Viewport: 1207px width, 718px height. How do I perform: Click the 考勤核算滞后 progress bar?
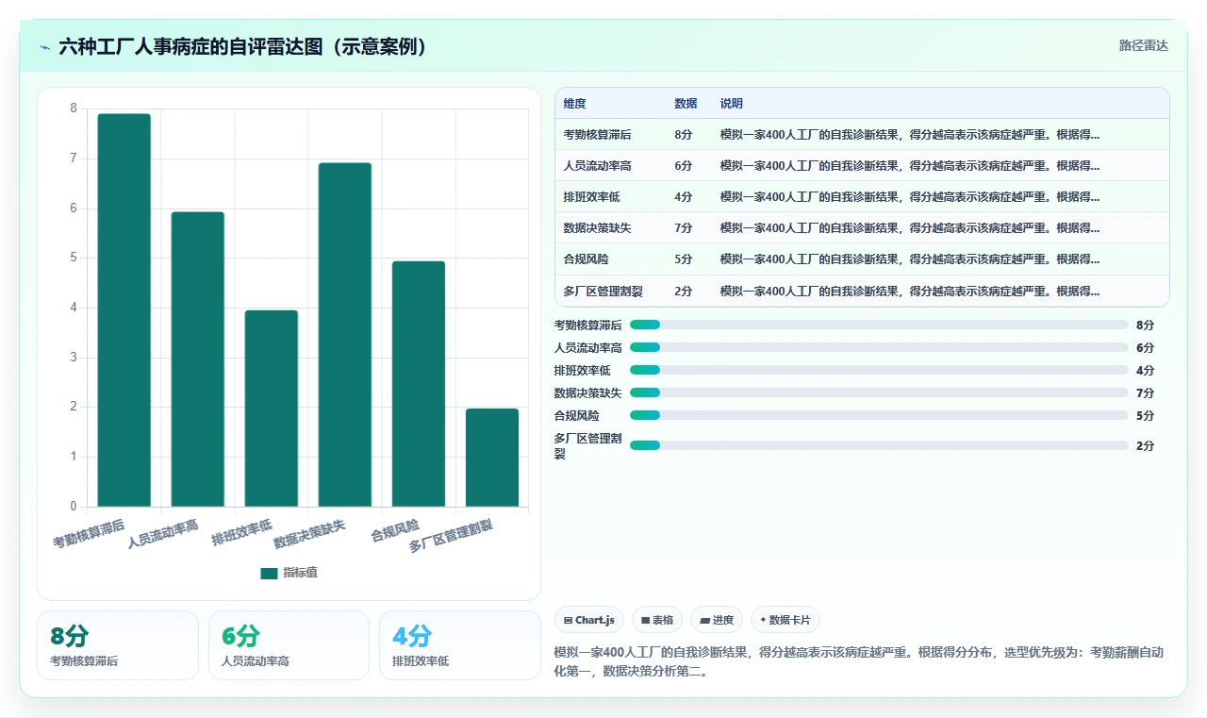click(x=879, y=325)
